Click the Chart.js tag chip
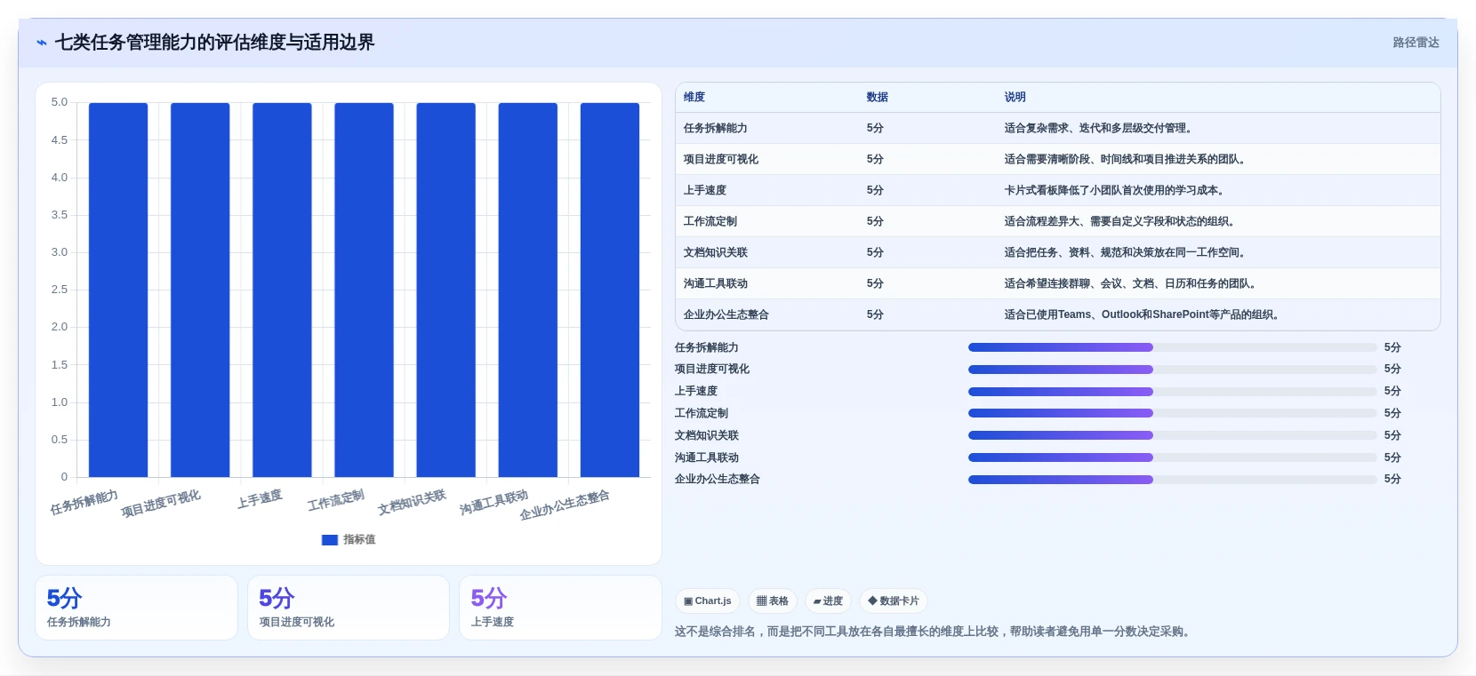This screenshot has height=676, width=1476. (x=708, y=601)
